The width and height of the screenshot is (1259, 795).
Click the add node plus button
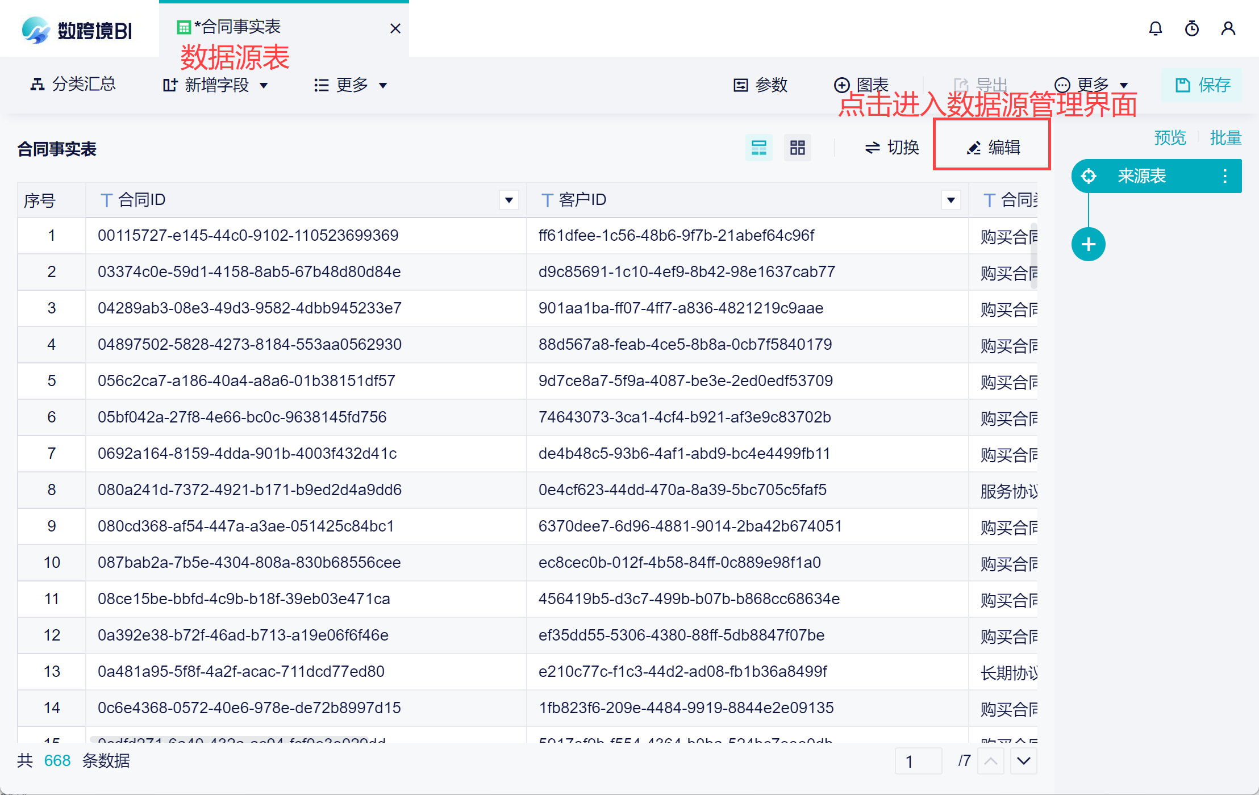(1088, 245)
